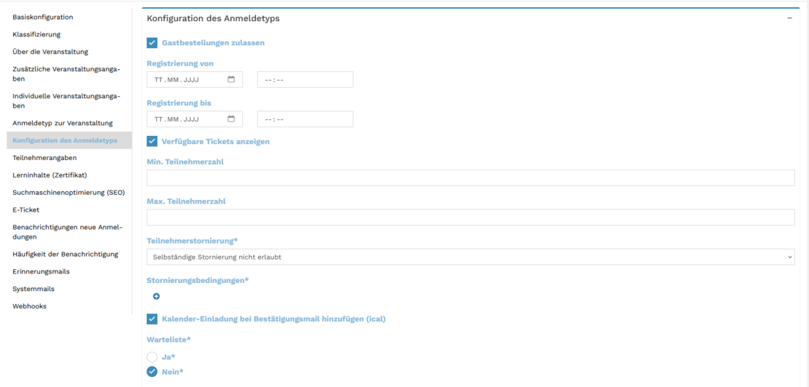Go to Basiskonfiguration section
Screen dimensions: 809x387
pos(43,17)
